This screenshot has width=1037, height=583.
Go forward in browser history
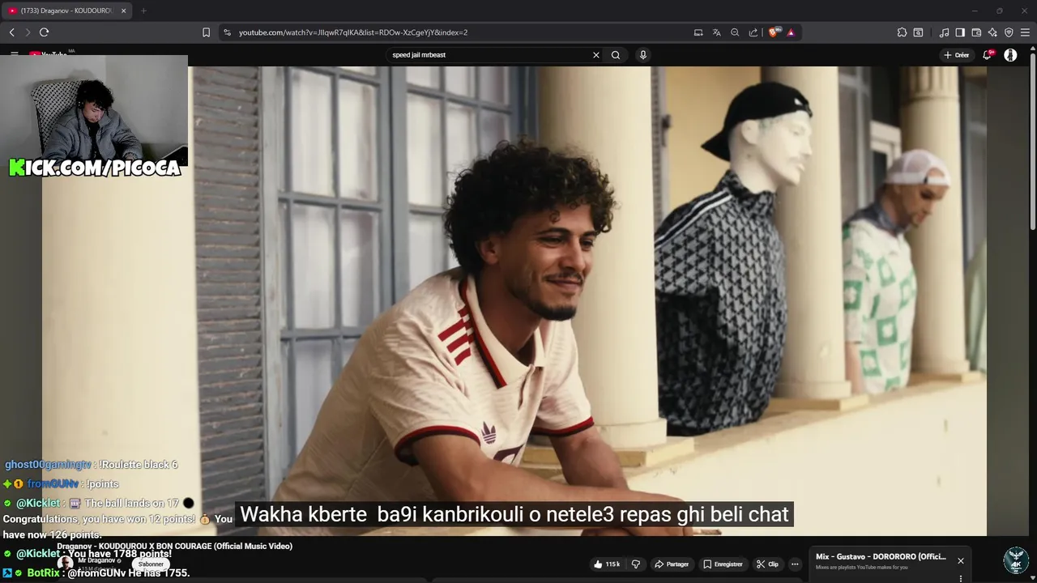(28, 32)
